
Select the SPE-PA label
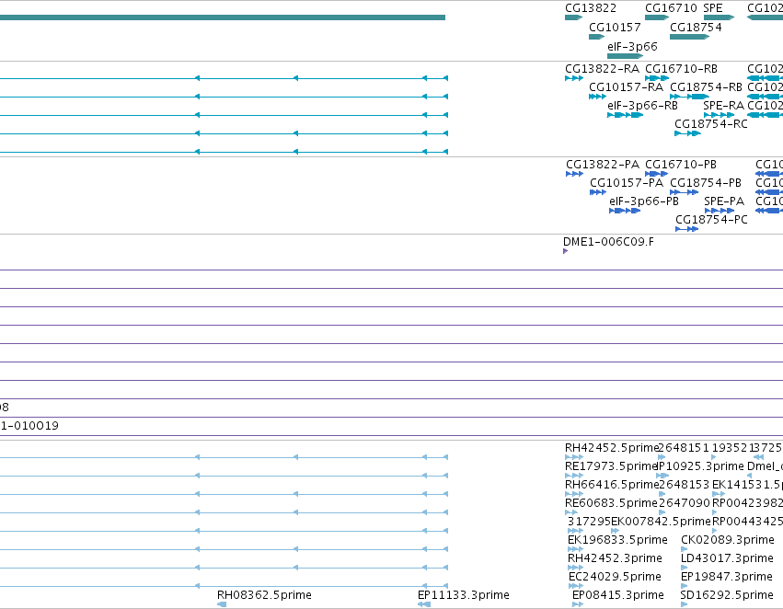(724, 201)
